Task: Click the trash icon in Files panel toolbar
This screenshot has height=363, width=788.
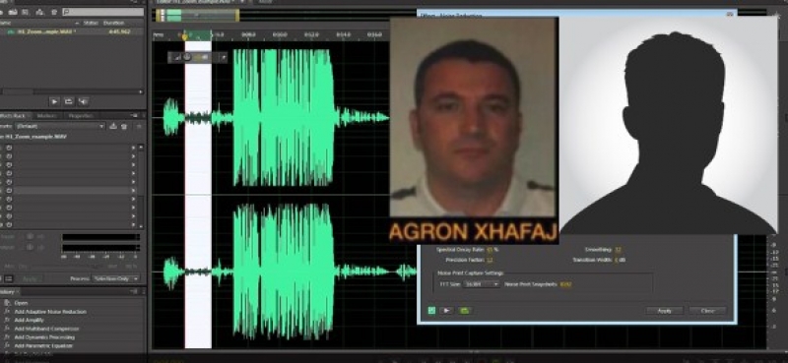Action: click(x=54, y=12)
